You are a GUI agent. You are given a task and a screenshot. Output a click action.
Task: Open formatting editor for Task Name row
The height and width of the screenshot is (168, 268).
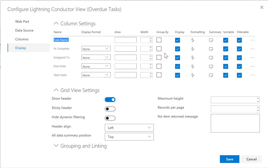(193, 40)
